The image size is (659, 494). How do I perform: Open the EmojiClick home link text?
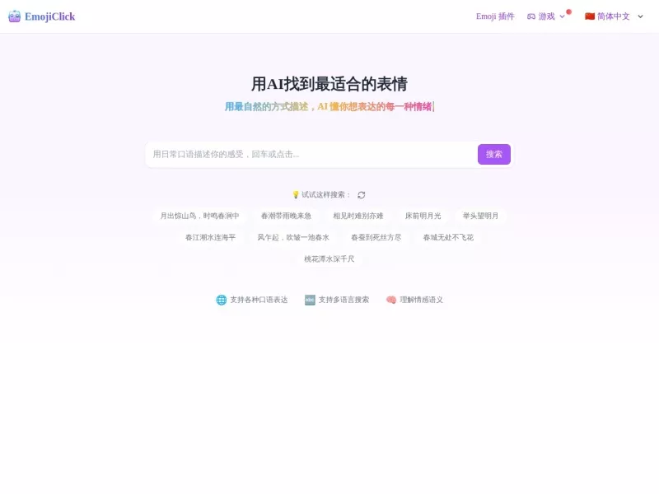pos(49,16)
